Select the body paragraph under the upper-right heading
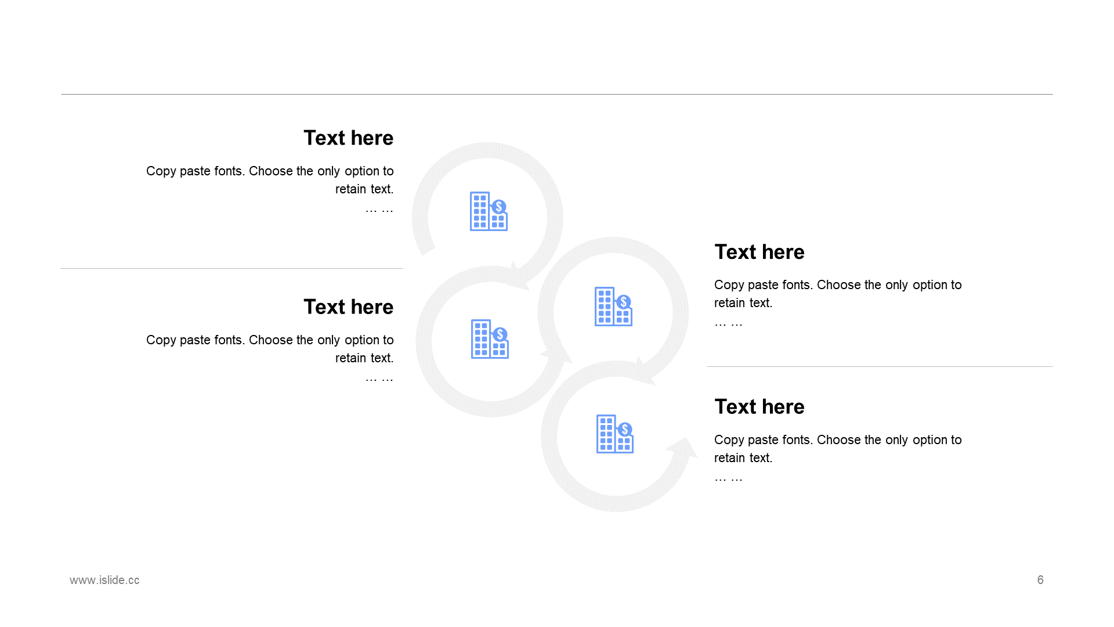1114x627 pixels. click(x=838, y=303)
